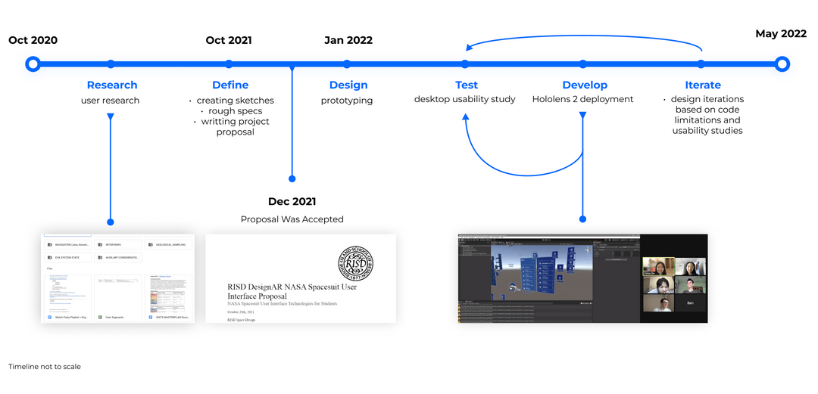This screenshot has width=818, height=394.
Task: Click the Oct 2020 timeline start circle
Action: (x=33, y=64)
